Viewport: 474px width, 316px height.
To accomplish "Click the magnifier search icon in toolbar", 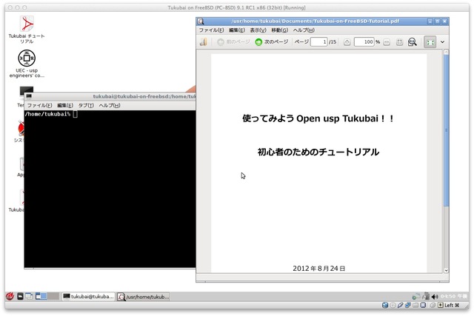I will tap(413, 42).
